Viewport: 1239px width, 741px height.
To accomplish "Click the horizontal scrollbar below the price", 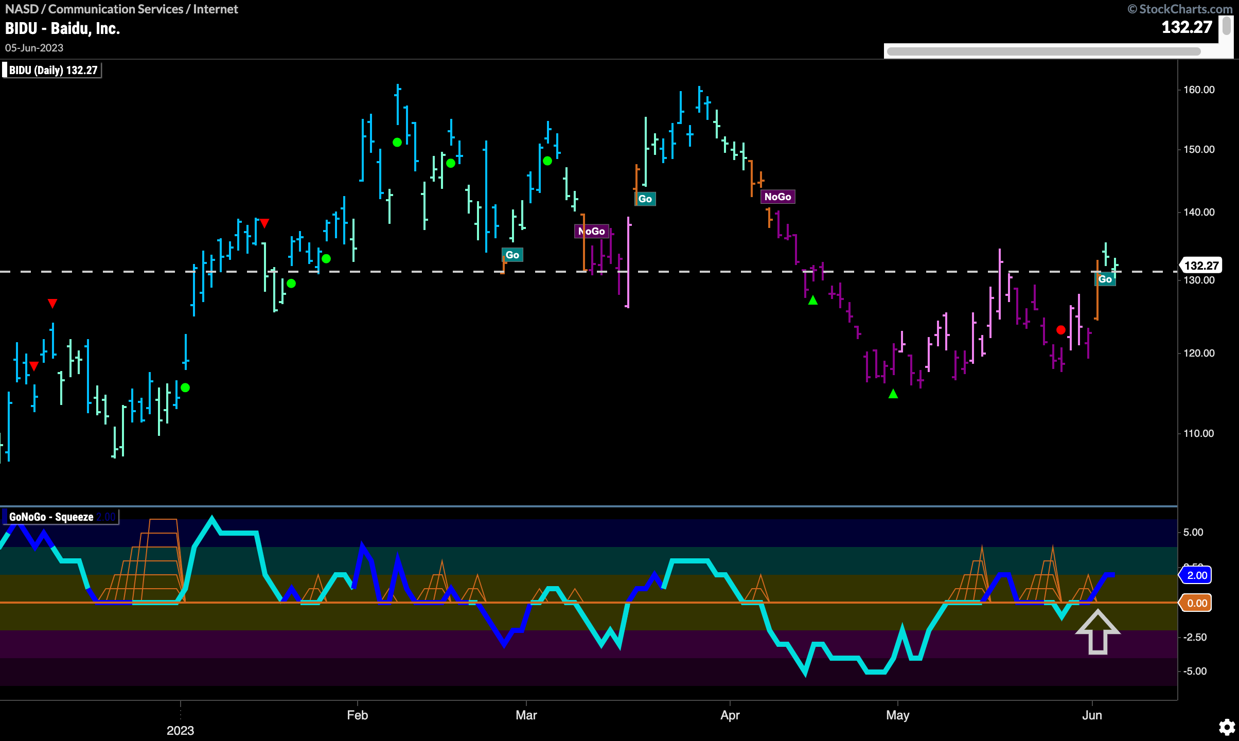I will point(1043,51).
